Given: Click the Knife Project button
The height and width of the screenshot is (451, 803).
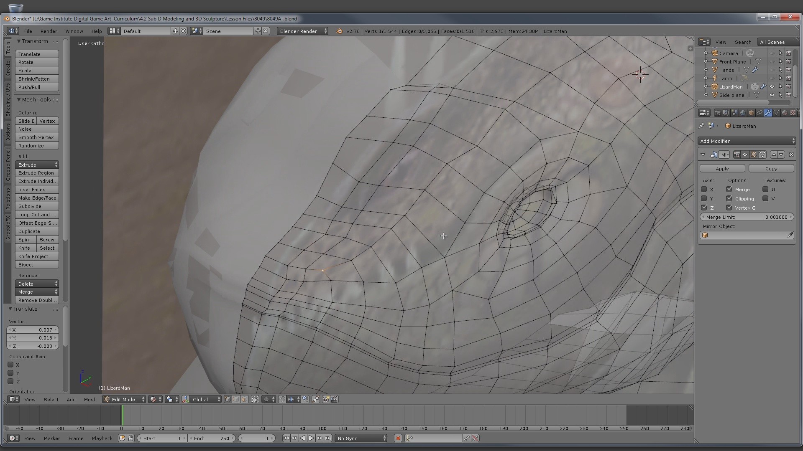Looking at the screenshot, I should point(37,256).
